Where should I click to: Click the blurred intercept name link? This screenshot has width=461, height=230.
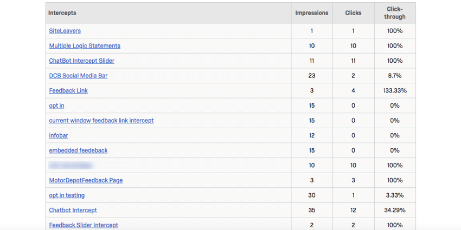point(71,165)
